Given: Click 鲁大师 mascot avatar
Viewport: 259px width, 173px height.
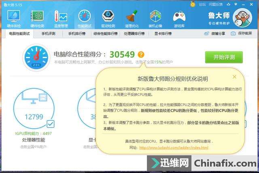Looking at the screenshot, I should [x=242, y=18].
